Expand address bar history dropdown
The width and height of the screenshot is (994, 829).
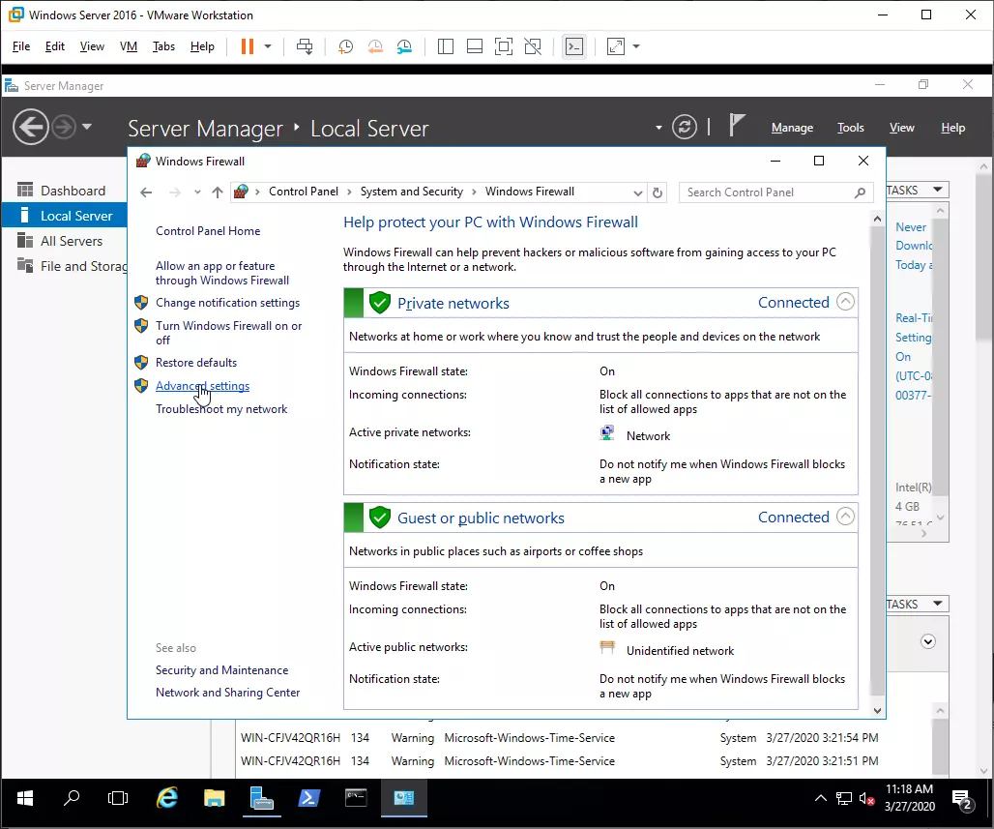tap(638, 192)
